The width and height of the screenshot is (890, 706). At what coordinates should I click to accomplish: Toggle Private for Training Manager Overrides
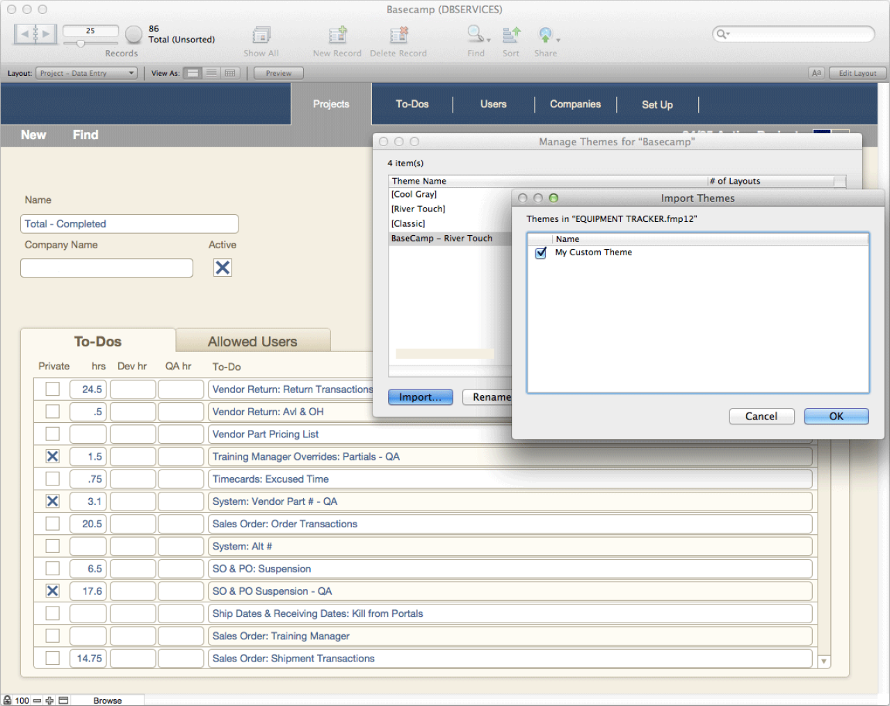(52, 456)
